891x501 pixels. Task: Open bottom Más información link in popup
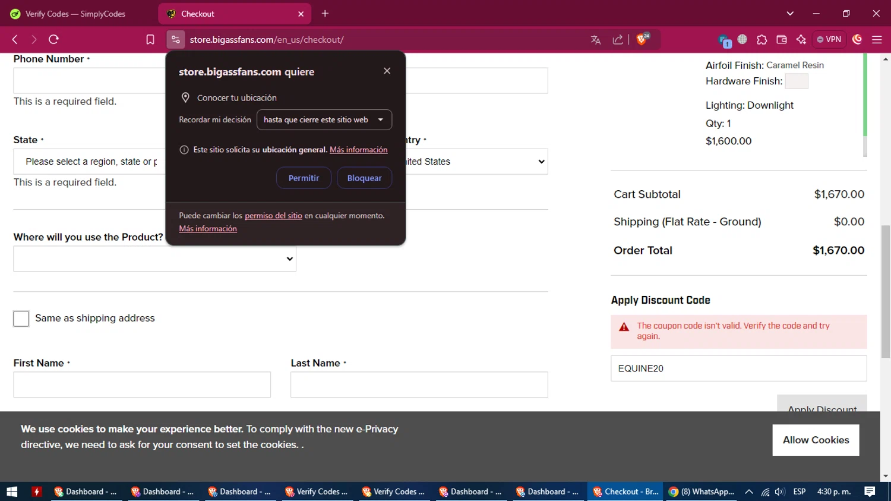208,229
